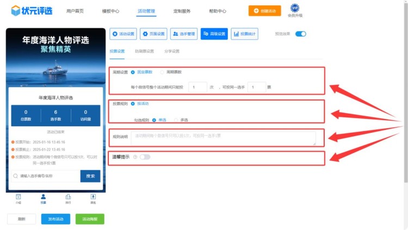Toggle the 预览效果 switch
Viewport: 408px width, 230px height.
(x=300, y=34)
